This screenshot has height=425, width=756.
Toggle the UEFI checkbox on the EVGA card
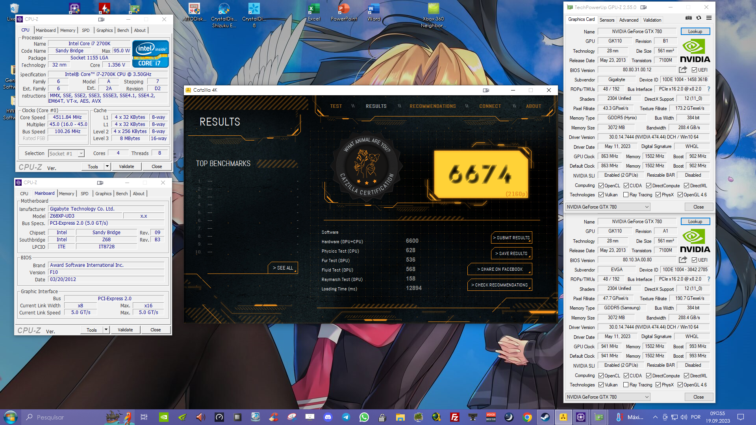point(694,260)
